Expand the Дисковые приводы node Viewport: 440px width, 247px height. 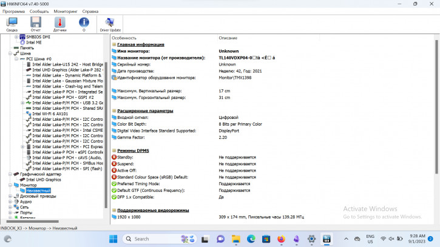10,196
